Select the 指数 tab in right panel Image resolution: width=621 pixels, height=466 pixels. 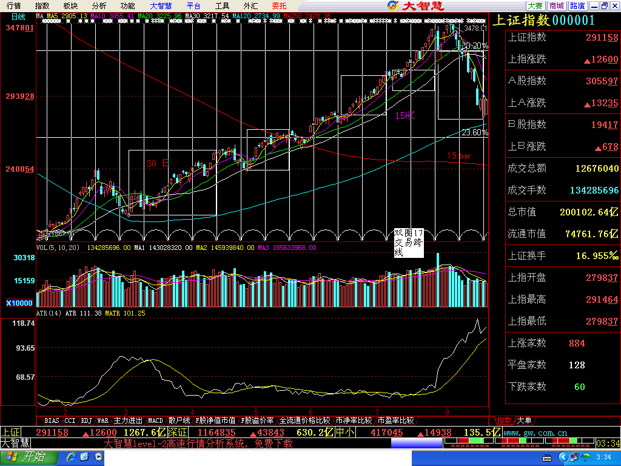(504, 420)
